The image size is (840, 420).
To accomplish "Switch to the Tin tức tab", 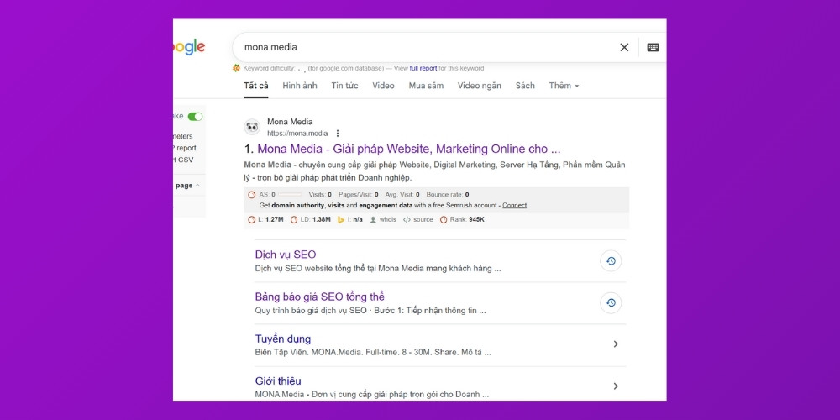I will pyautogui.click(x=344, y=86).
